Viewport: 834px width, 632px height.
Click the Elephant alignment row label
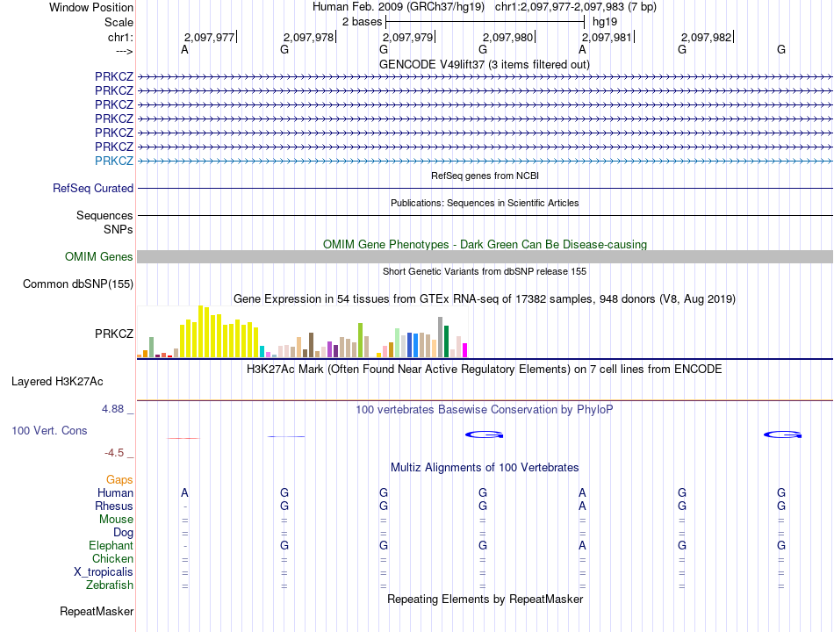pos(111,546)
